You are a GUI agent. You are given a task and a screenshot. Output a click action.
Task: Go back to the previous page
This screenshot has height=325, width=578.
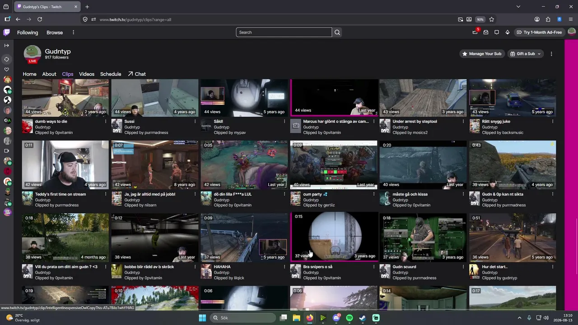[x=18, y=19]
